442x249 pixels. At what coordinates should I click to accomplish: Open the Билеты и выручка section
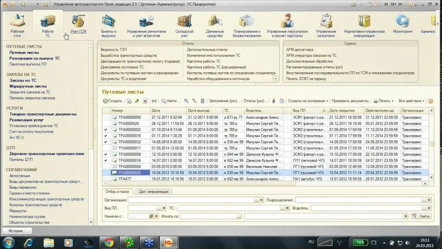tap(108, 26)
